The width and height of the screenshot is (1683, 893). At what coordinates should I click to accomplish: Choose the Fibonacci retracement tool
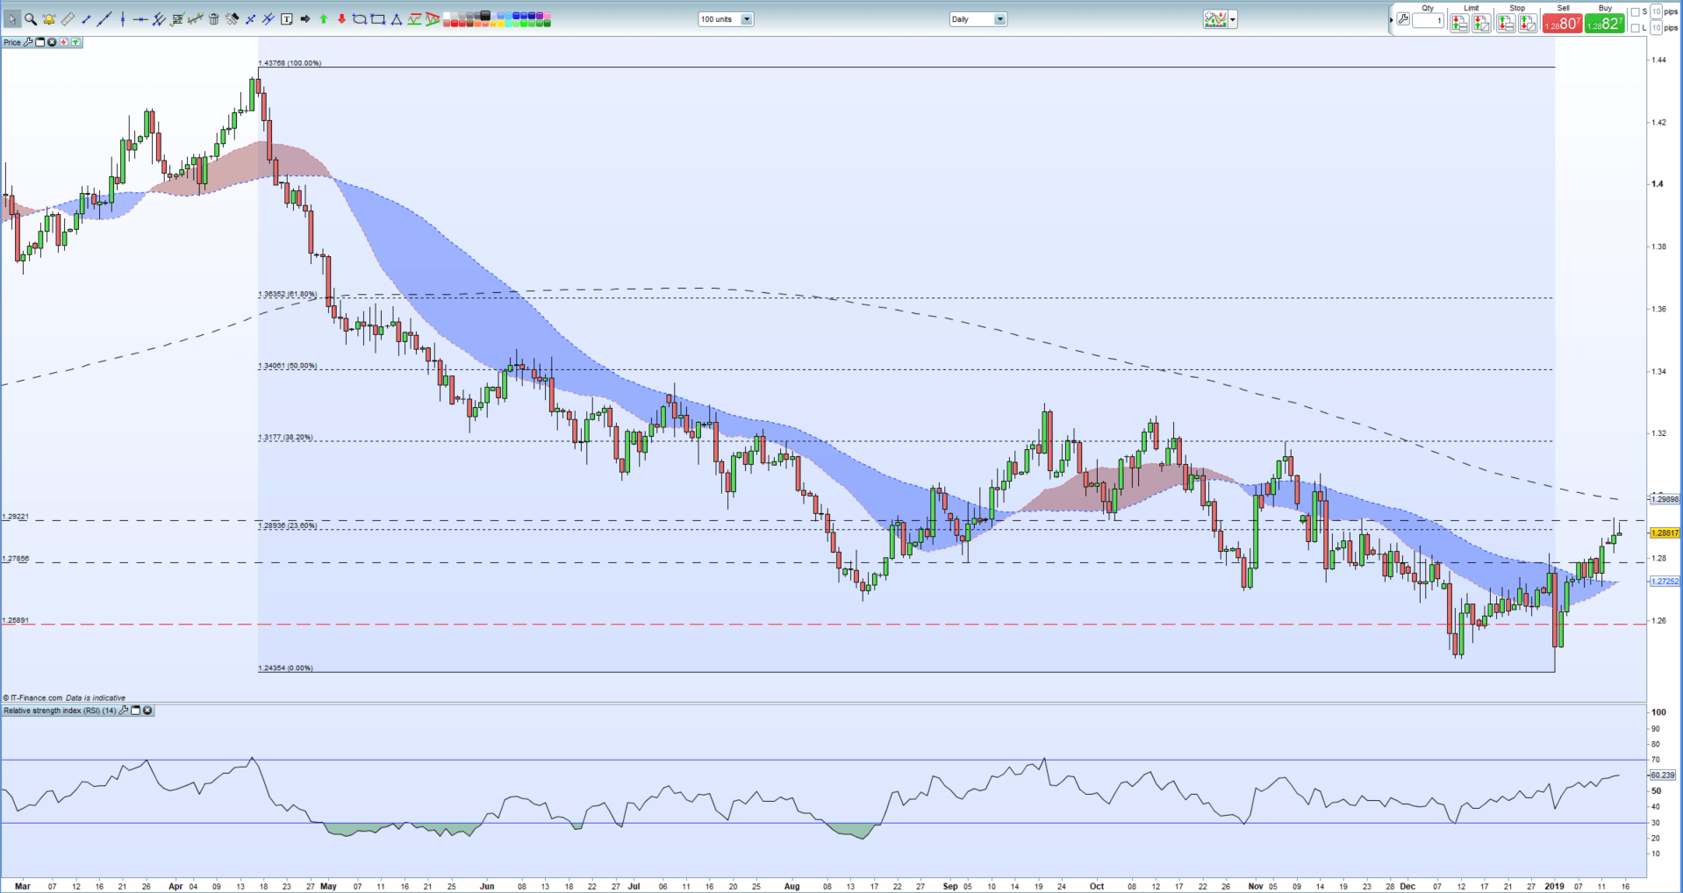[177, 19]
